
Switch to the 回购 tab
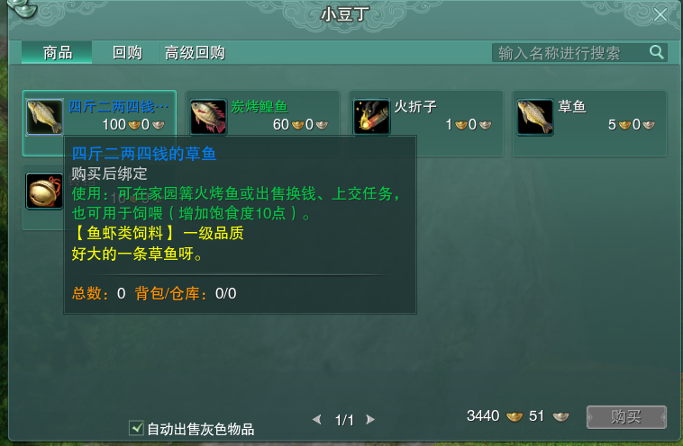pos(127,52)
